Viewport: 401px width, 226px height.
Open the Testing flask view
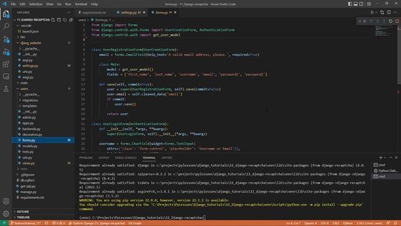(x=6, y=89)
